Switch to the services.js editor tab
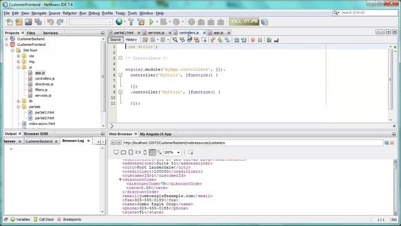 pos(156,33)
